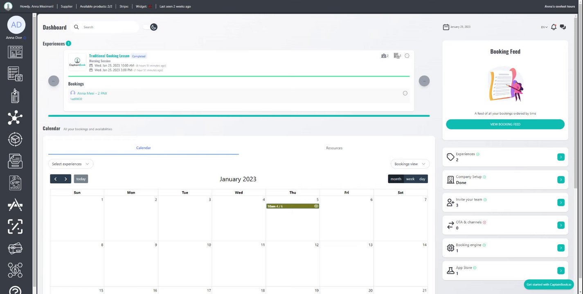This screenshot has height=294, width=583.
Task: Click the green experience card progress bar
Action: click(x=239, y=76)
